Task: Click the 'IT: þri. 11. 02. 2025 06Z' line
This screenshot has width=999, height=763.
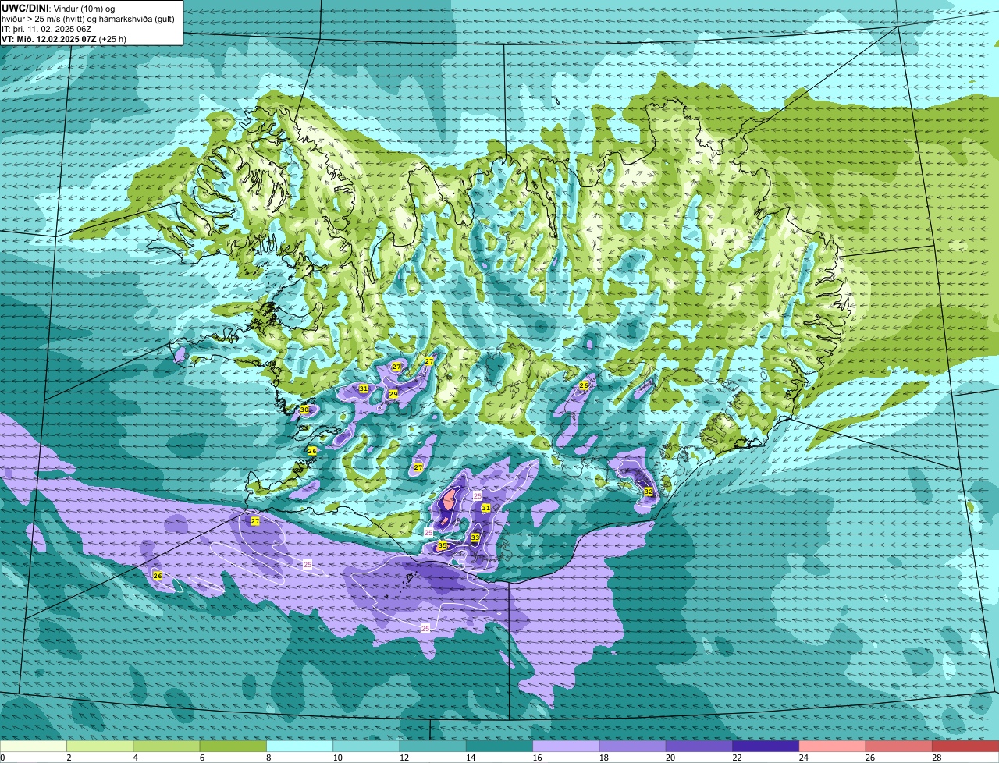Action: click(48, 28)
